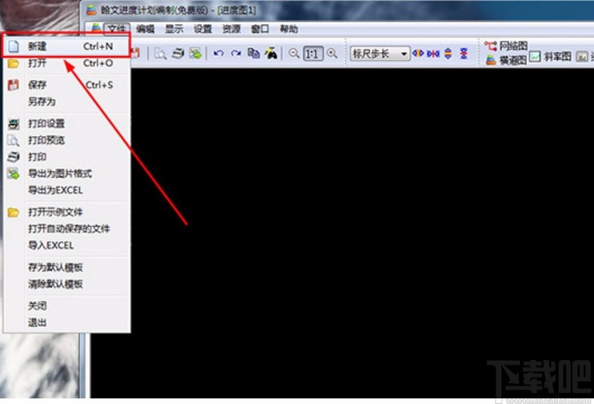Open the 资源 menu
Image resolution: width=594 pixels, height=404 pixels.
[x=232, y=29]
